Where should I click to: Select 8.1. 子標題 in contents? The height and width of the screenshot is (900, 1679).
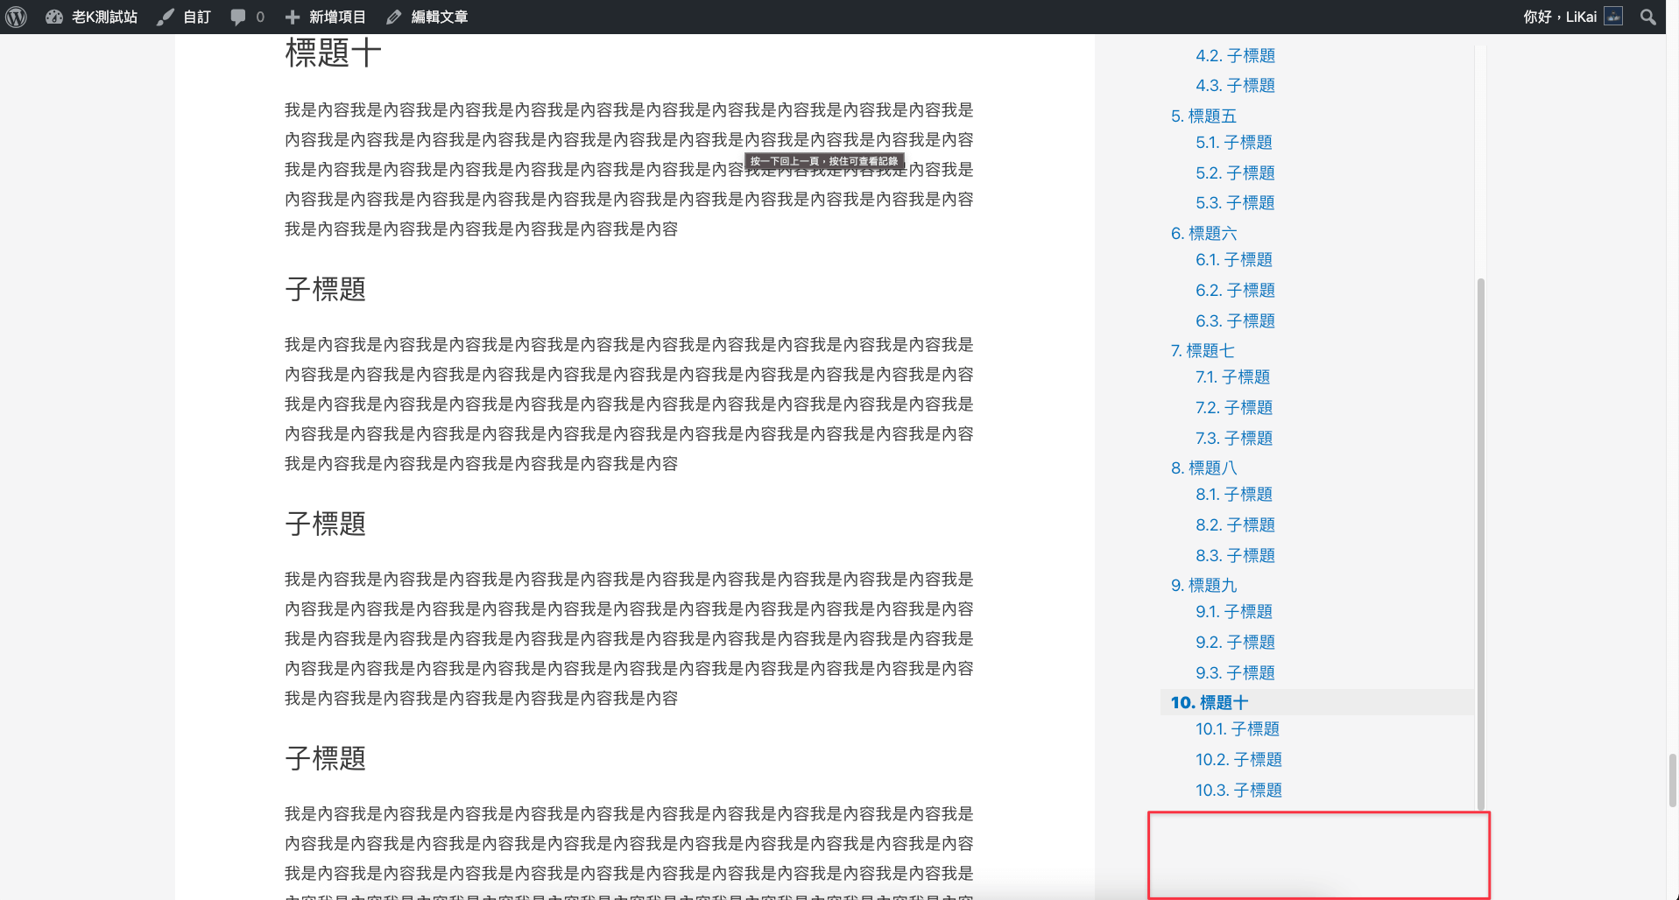1233,494
